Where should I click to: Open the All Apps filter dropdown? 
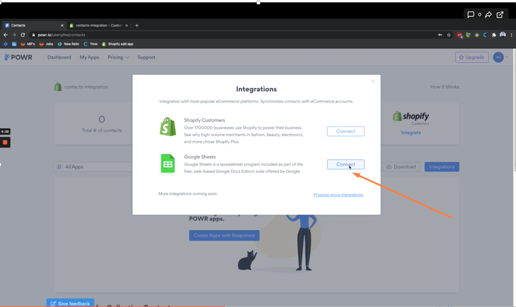click(x=93, y=167)
